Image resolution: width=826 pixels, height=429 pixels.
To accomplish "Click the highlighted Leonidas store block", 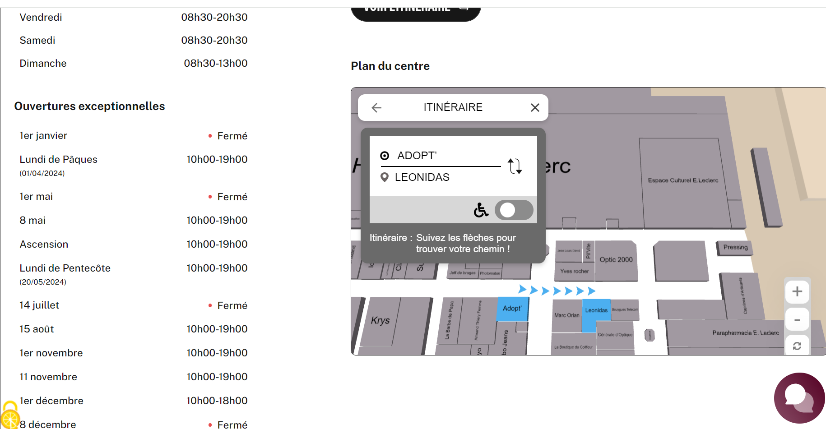I will [x=595, y=310].
